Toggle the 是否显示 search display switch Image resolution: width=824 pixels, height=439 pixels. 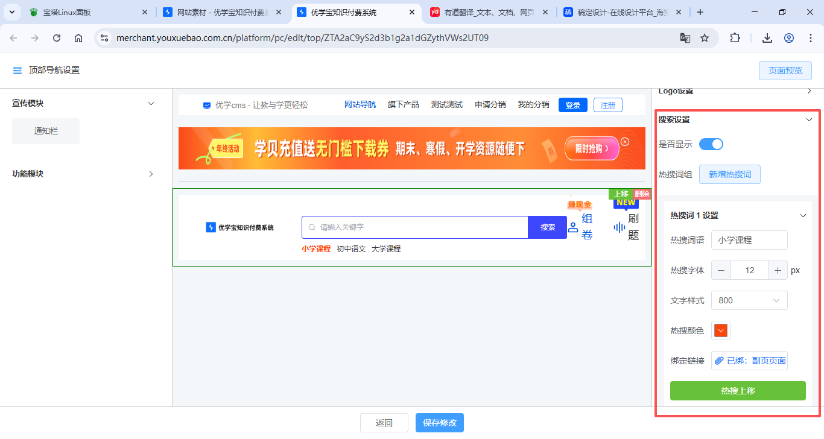point(711,144)
